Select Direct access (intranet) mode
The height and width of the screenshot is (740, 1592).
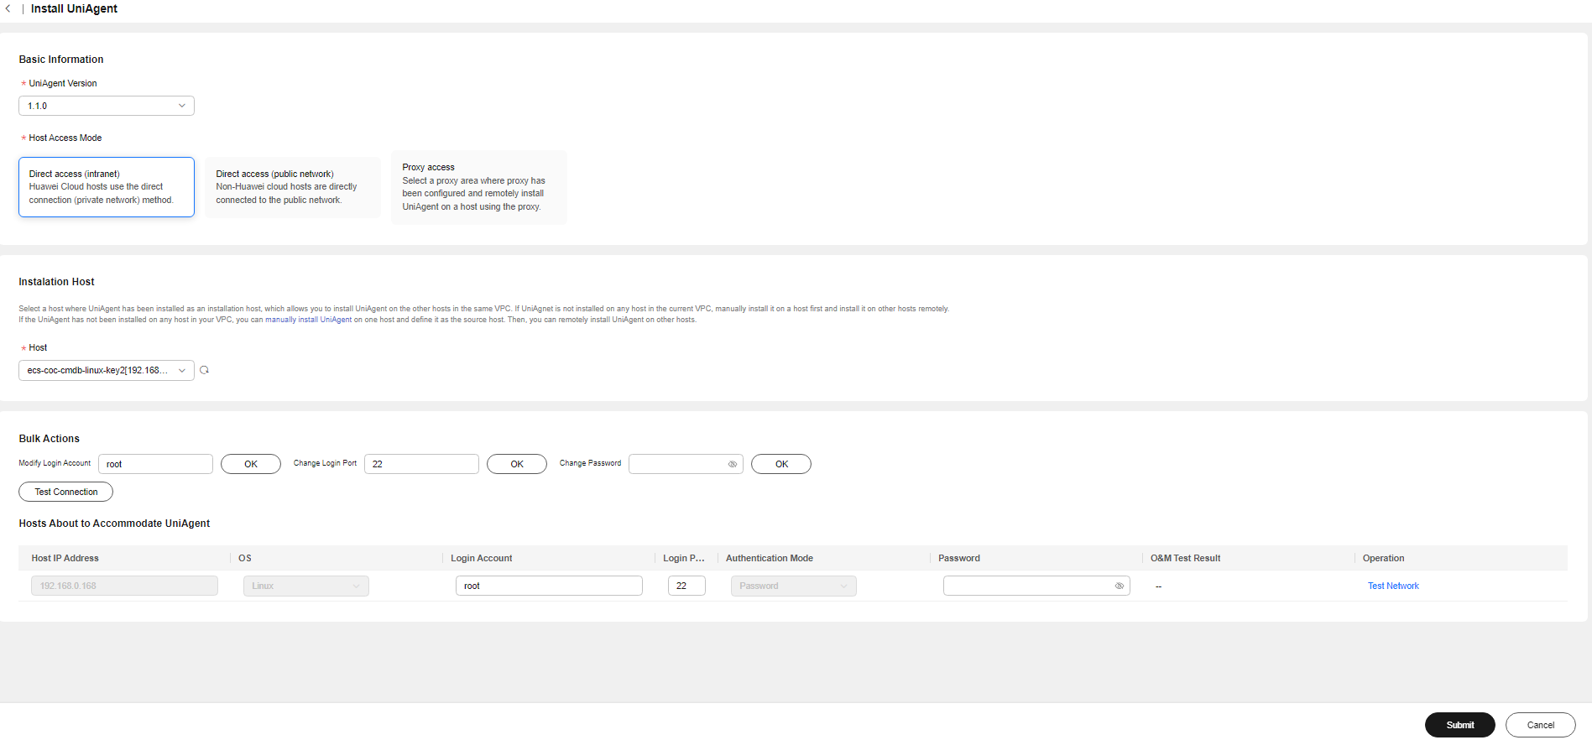point(107,187)
